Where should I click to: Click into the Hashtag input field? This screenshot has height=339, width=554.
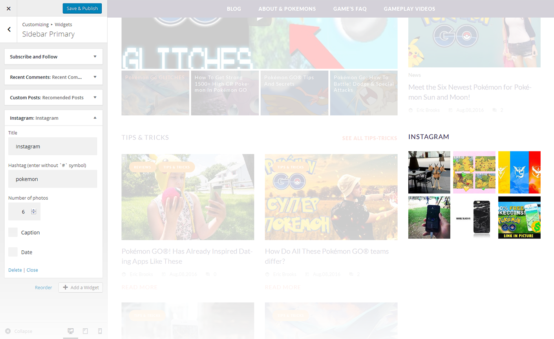[x=53, y=179]
